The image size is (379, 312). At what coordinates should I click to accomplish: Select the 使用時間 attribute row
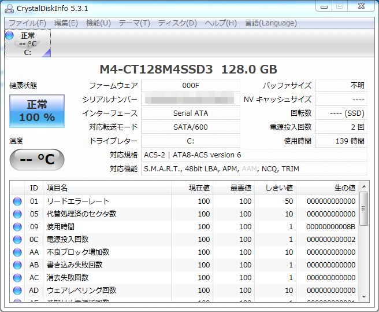pyautogui.click(x=184, y=227)
